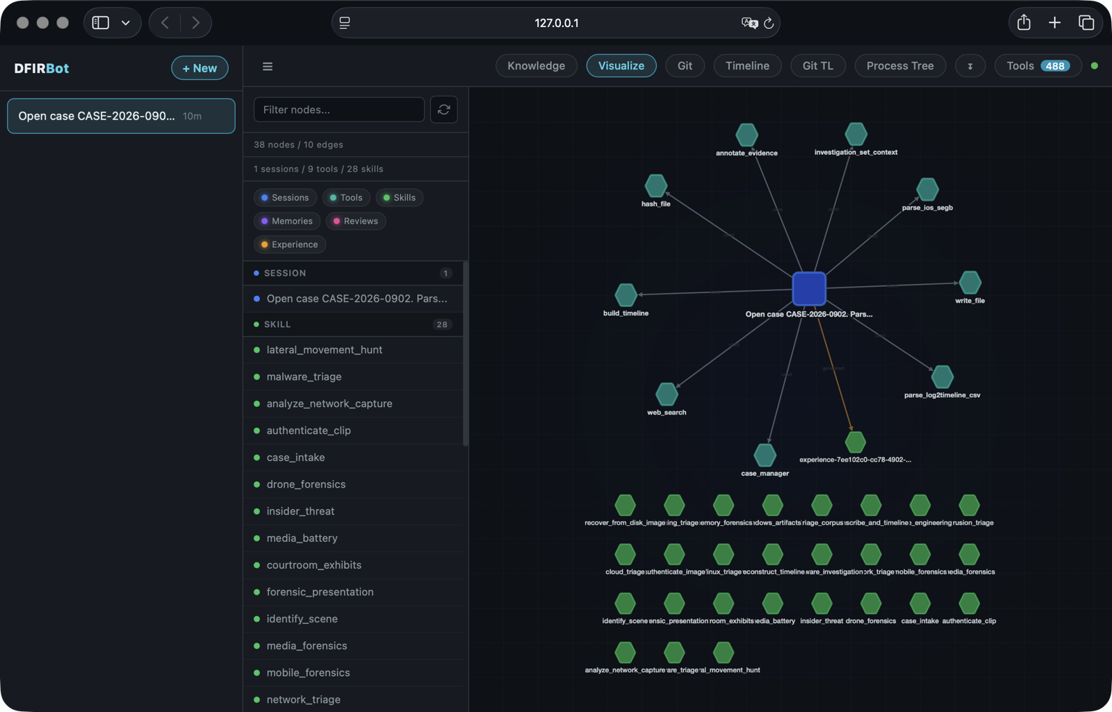This screenshot has height=712, width=1112.
Task: Click the hash_file hexagon node
Action: tap(655, 186)
